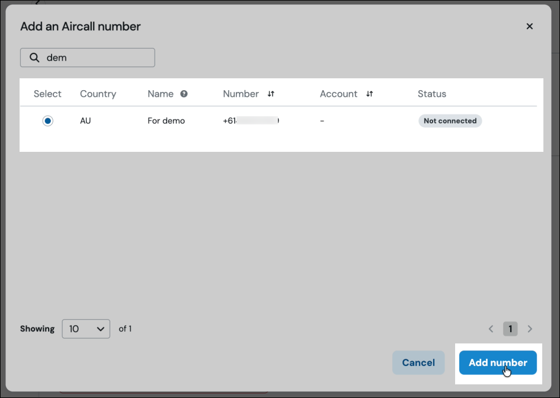Select the 'For demo' number radio button
The image size is (560, 398).
pyautogui.click(x=47, y=121)
